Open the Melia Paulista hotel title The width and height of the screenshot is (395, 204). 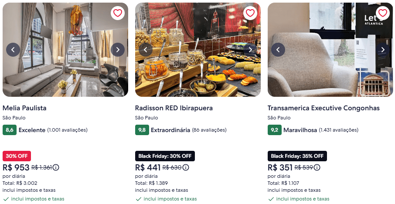tap(24, 108)
